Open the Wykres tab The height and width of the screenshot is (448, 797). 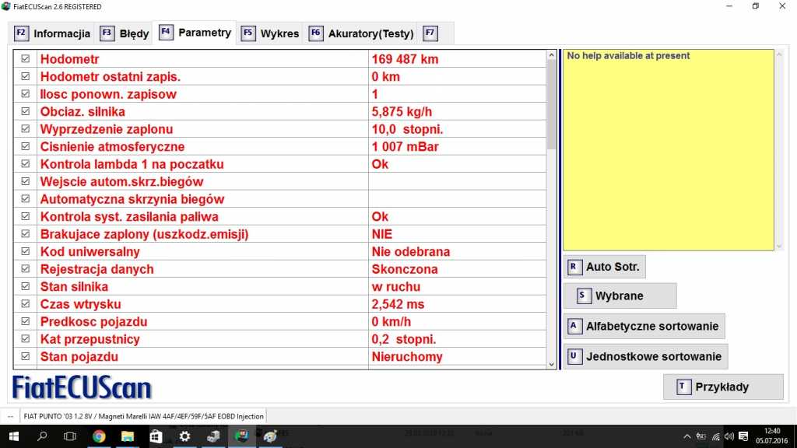[270, 34]
